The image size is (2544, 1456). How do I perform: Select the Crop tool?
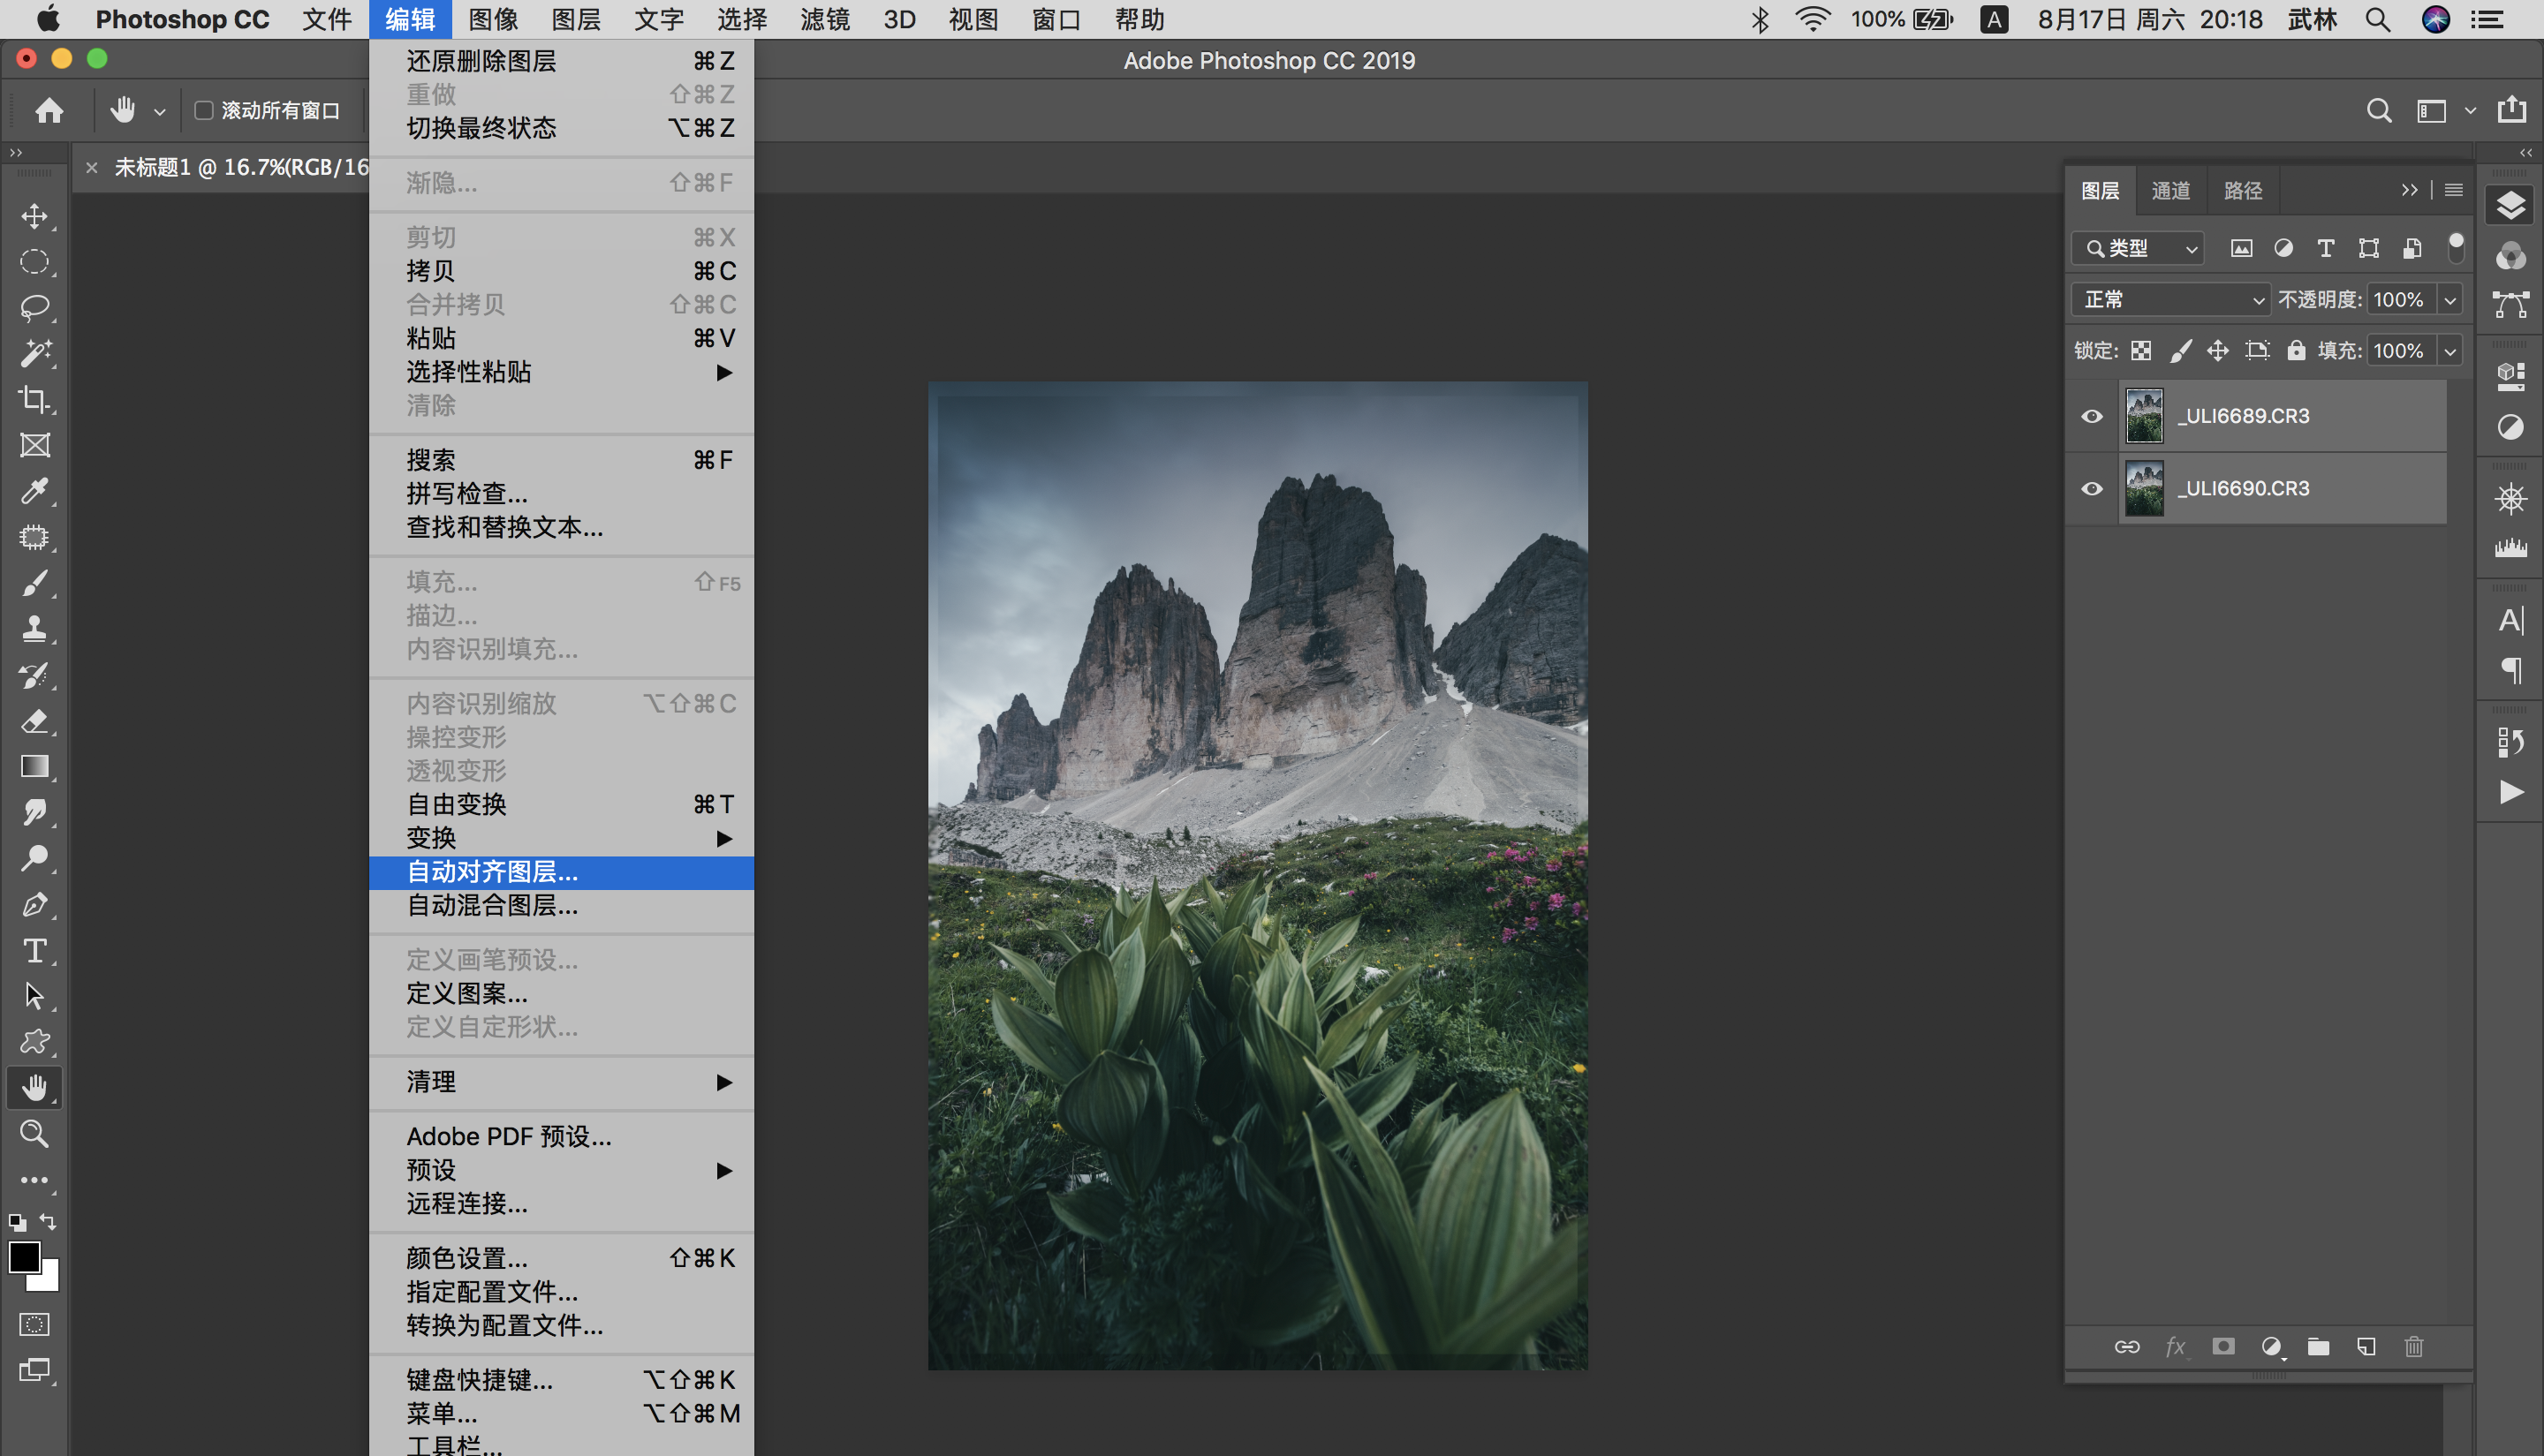(x=34, y=399)
